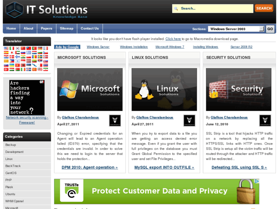Open the Sections dropdown menu

(236, 29)
